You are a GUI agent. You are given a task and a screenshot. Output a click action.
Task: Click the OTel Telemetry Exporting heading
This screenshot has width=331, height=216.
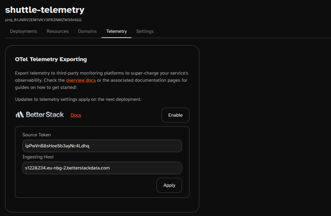coord(51,59)
